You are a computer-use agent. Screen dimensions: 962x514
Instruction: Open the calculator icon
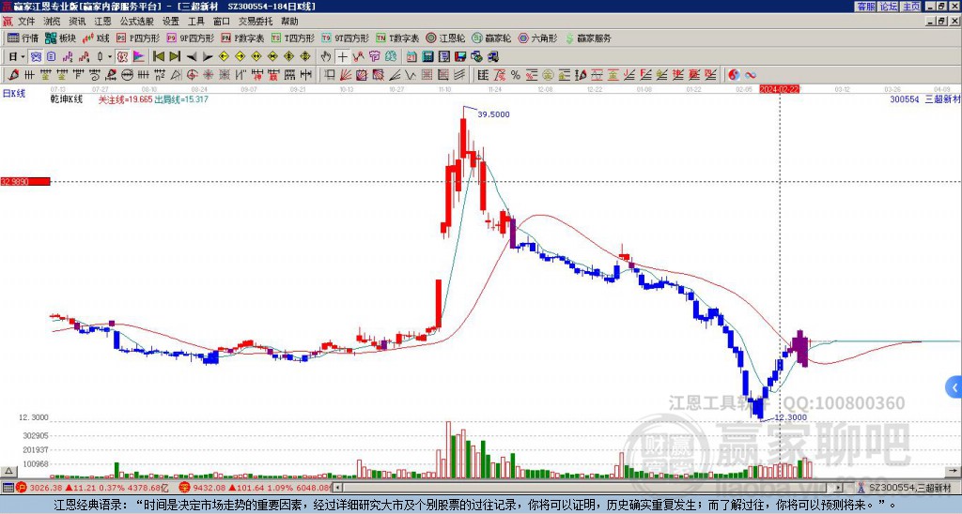point(427,57)
